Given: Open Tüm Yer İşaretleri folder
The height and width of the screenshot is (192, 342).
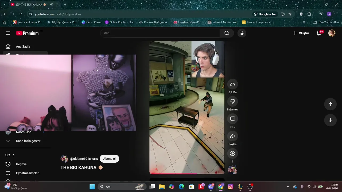Looking at the screenshot, I should click(326, 22).
